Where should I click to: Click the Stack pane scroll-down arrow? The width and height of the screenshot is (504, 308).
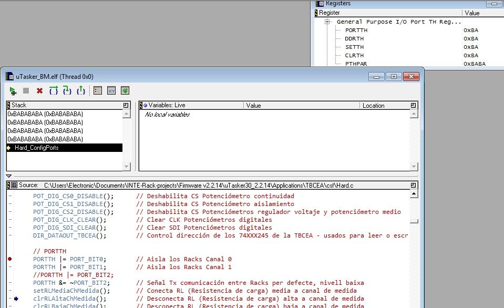click(x=126, y=166)
